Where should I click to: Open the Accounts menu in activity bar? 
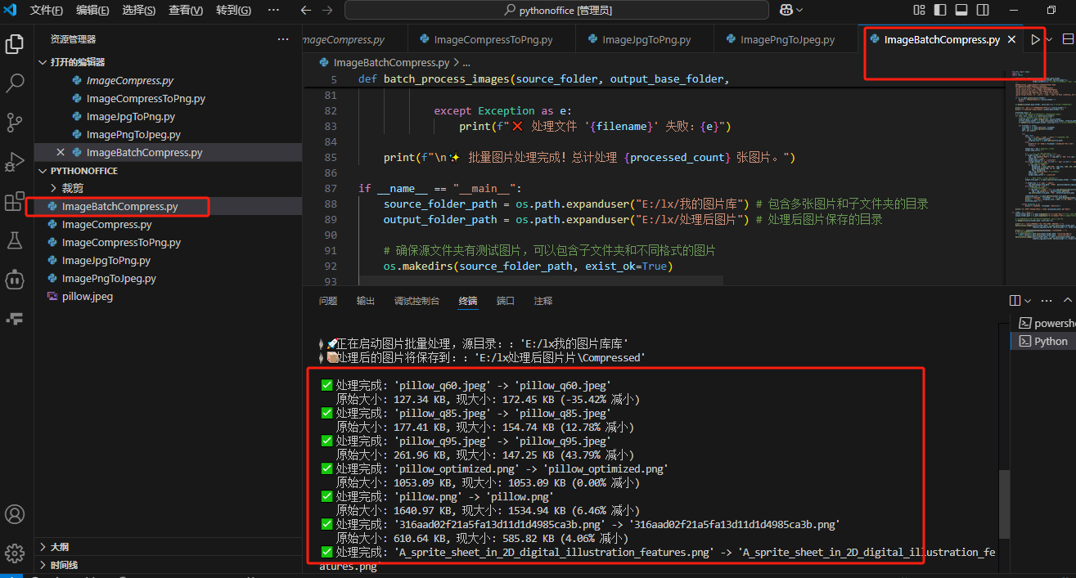15,514
